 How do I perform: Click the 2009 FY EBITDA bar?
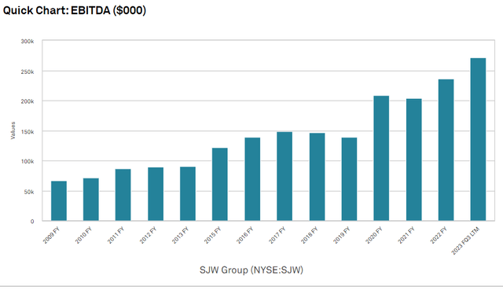tap(59, 201)
